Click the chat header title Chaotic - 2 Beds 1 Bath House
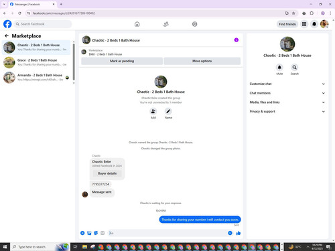Screen dimensions: 335x251 click(x=116, y=40)
